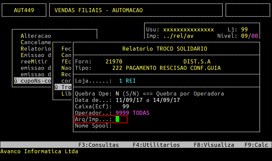272x161 pixels.
Task: Click the Operador 9999 TODAS field
Action: click(132, 113)
